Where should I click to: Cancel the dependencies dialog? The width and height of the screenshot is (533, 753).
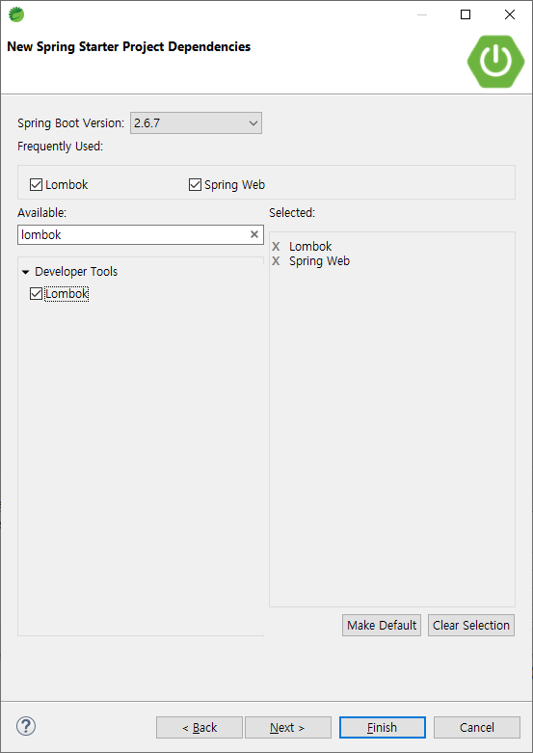[x=477, y=728]
